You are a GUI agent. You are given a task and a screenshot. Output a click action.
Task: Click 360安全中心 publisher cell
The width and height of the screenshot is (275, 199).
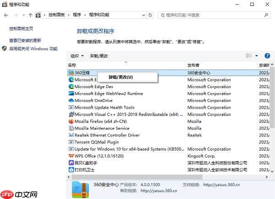[x=199, y=73]
